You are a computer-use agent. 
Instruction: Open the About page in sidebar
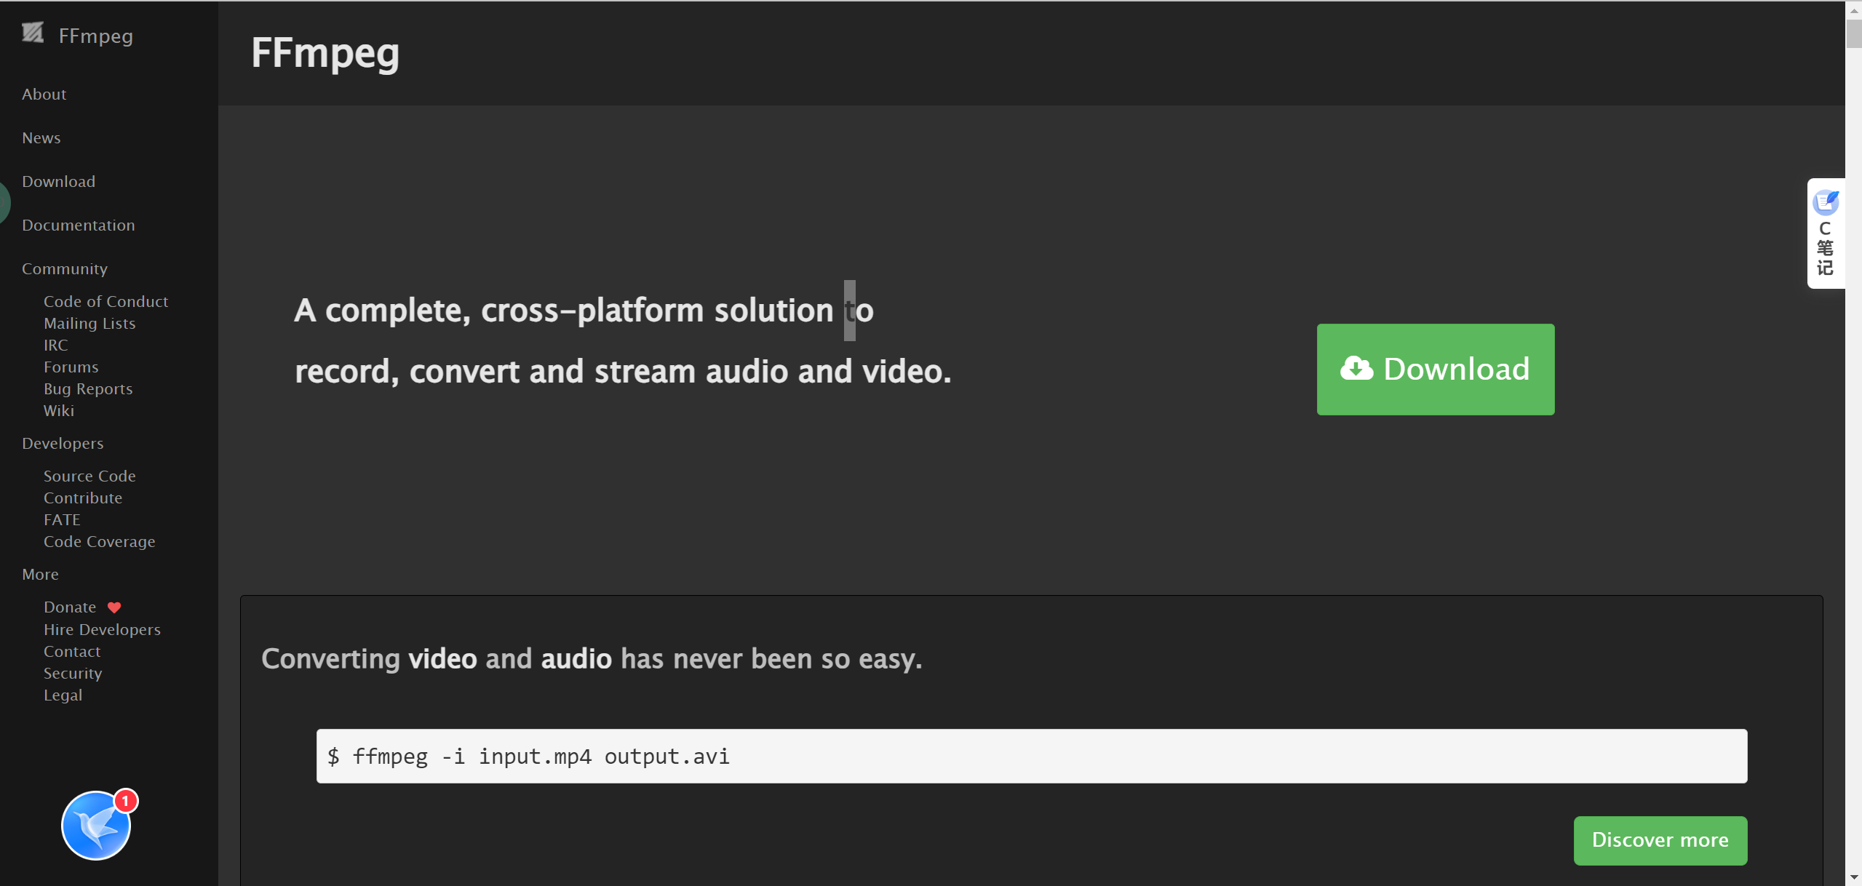click(44, 95)
